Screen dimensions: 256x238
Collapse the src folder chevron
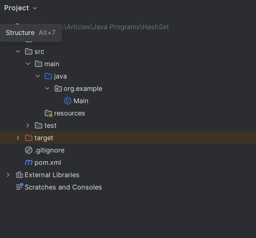point(18,51)
